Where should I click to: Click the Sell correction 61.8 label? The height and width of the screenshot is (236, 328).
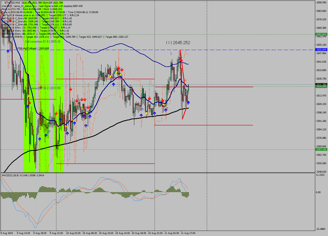(43, 41)
